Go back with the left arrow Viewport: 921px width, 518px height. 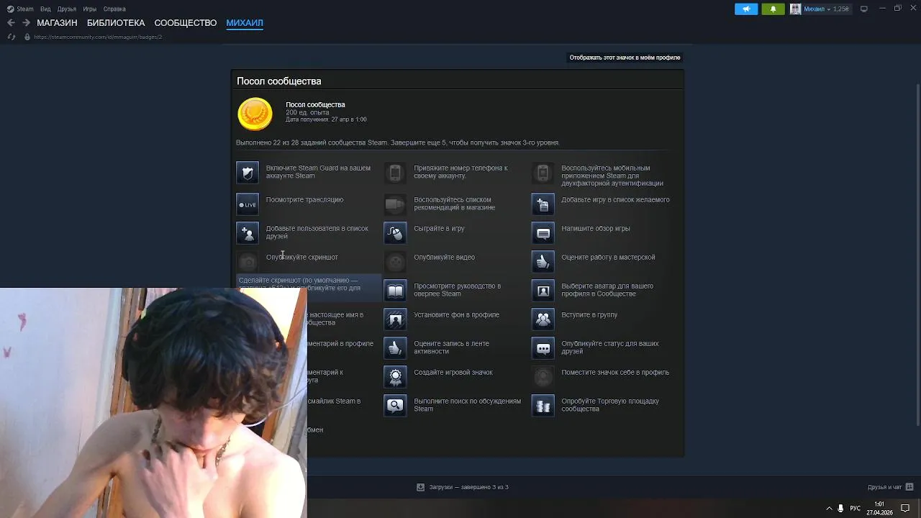click(x=11, y=23)
